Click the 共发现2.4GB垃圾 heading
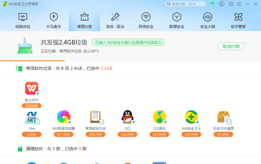Viewport: 261px width, 164px height. (64, 42)
